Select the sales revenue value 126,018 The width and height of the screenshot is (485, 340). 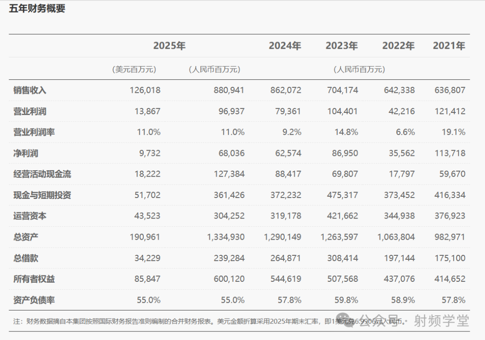pos(145,90)
